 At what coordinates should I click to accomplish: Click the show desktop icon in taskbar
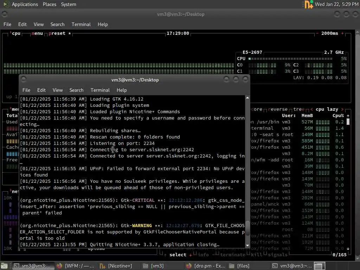(x=4, y=266)
